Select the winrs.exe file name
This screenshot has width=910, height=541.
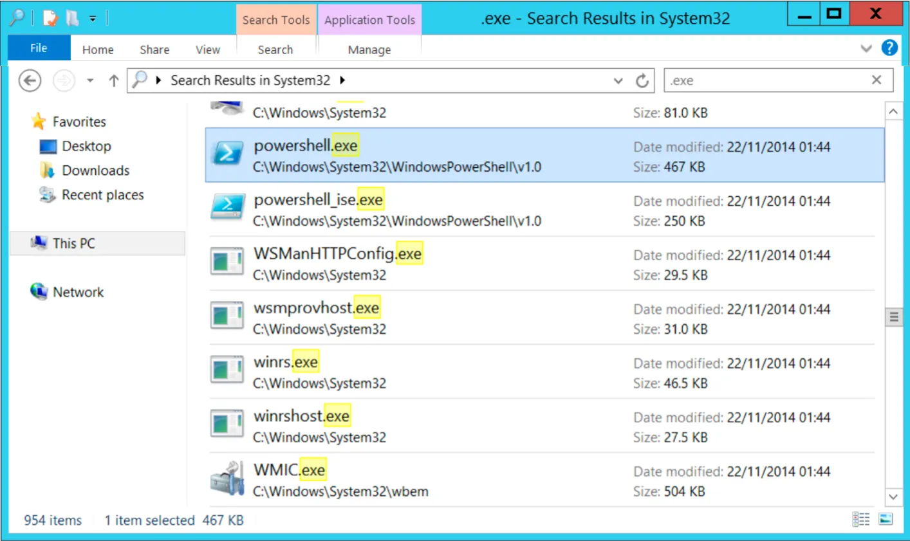click(286, 362)
